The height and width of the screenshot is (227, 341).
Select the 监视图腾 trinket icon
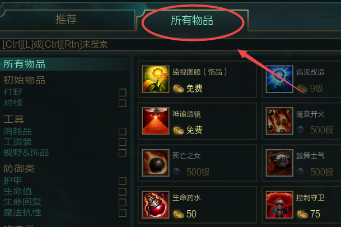tap(156, 79)
